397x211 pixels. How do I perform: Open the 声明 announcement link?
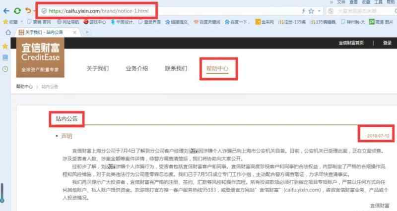pos(66,136)
